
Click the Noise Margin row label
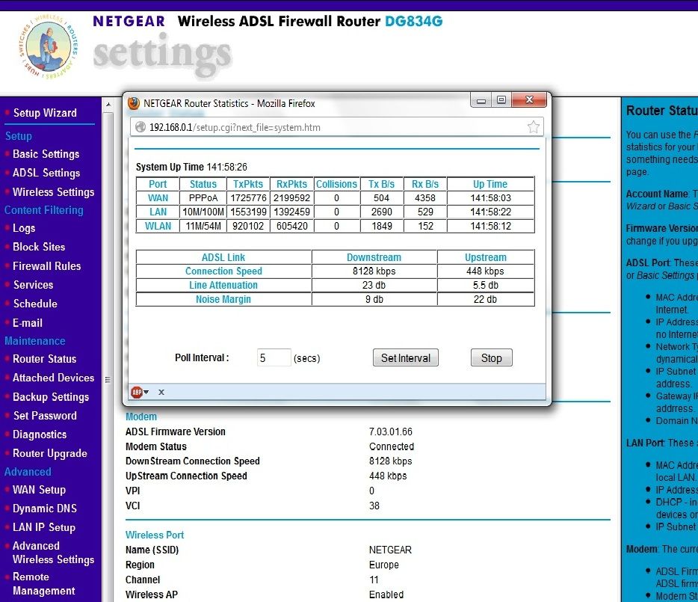click(x=223, y=299)
